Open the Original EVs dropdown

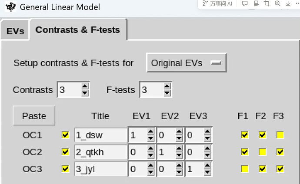[186, 63]
